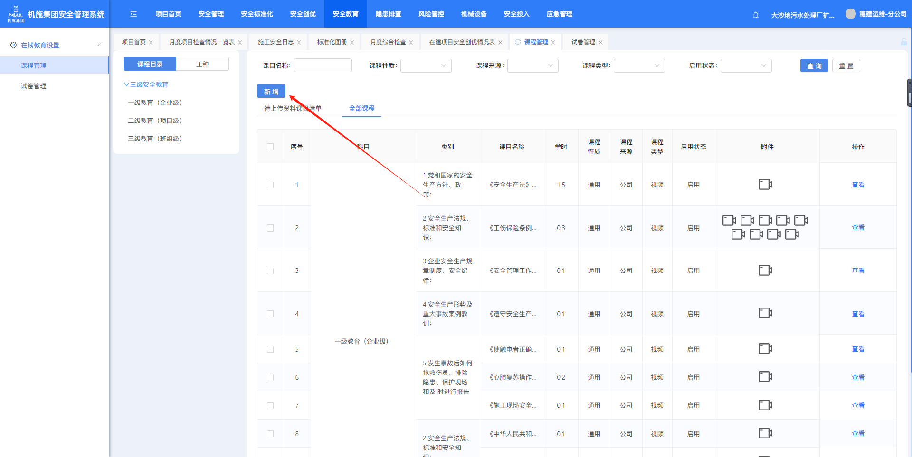Select the checkbox for row 1
The width and height of the screenshot is (912, 457).
[x=270, y=185]
